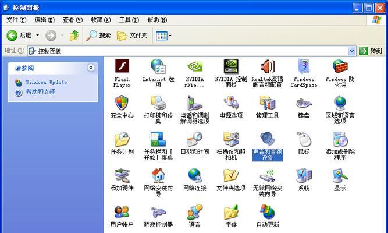Click the 转到 go button
Image resolution: width=388 pixels, height=233 pixels.
371,51
